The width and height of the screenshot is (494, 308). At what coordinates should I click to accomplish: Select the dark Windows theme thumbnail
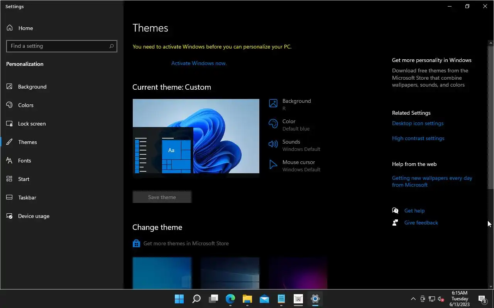tap(230, 273)
